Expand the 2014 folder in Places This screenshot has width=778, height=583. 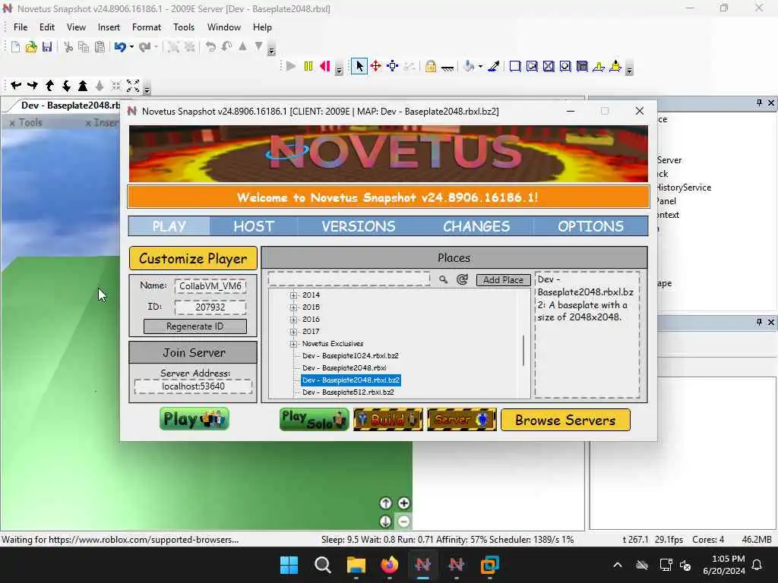point(294,295)
